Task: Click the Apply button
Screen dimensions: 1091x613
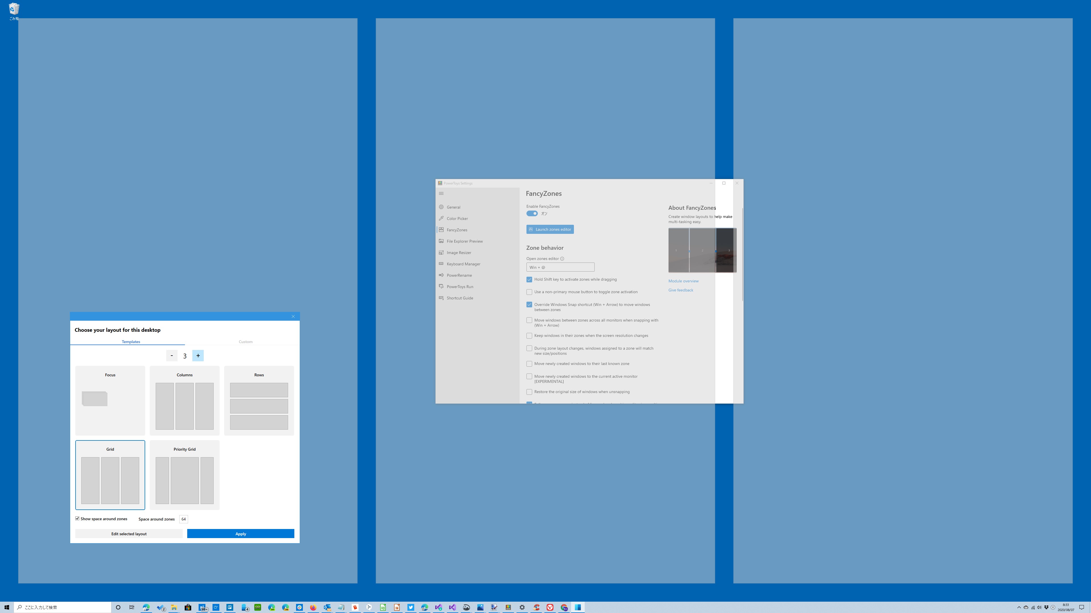Action: point(241,534)
